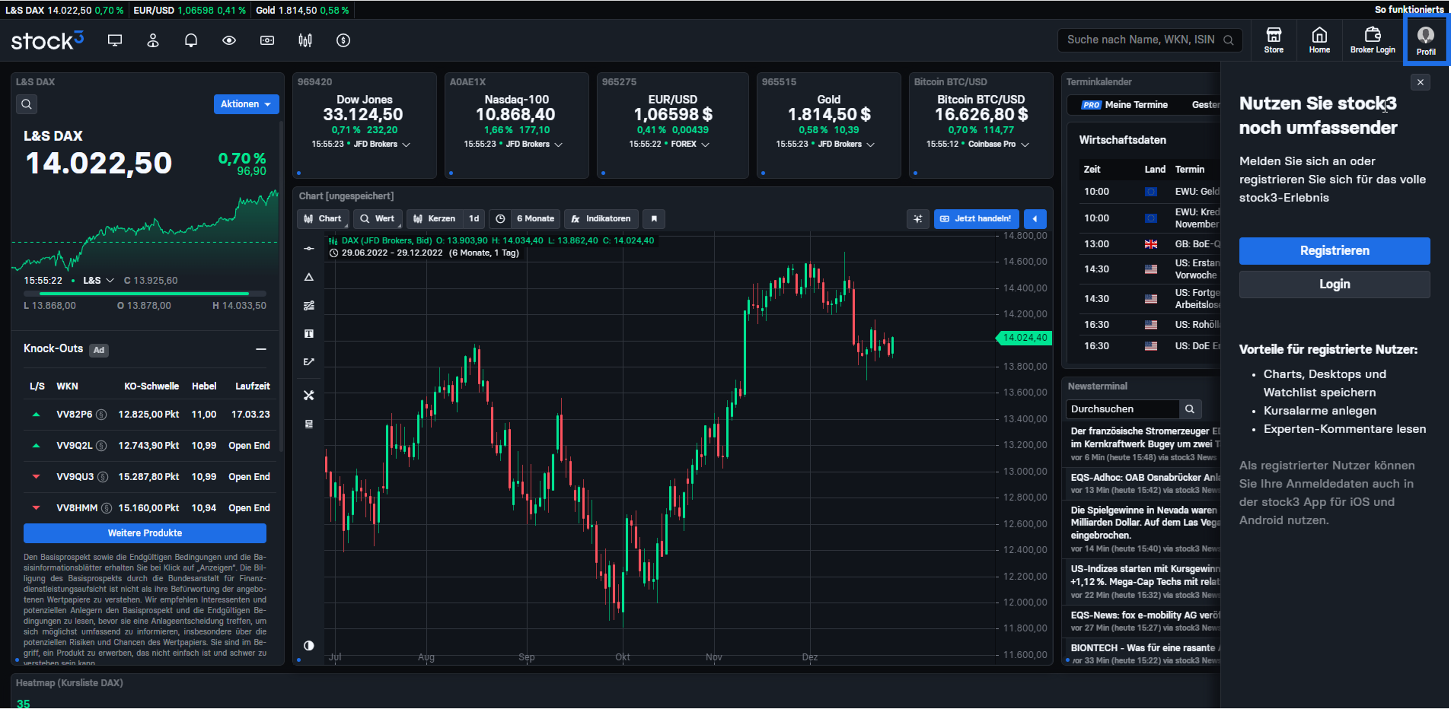Image resolution: width=1451 pixels, height=709 pixels.
Task: Open the dollar coin icon in header
Action: point(344,40)
